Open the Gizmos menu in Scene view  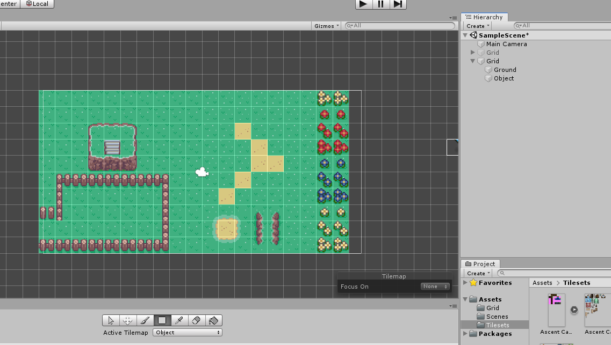(326, 25)
